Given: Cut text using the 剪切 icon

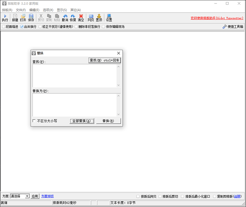Looking at the screenshot, I should [x=41, y=18].
